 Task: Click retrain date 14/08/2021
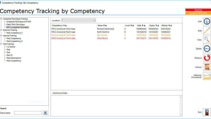point(166,32)
